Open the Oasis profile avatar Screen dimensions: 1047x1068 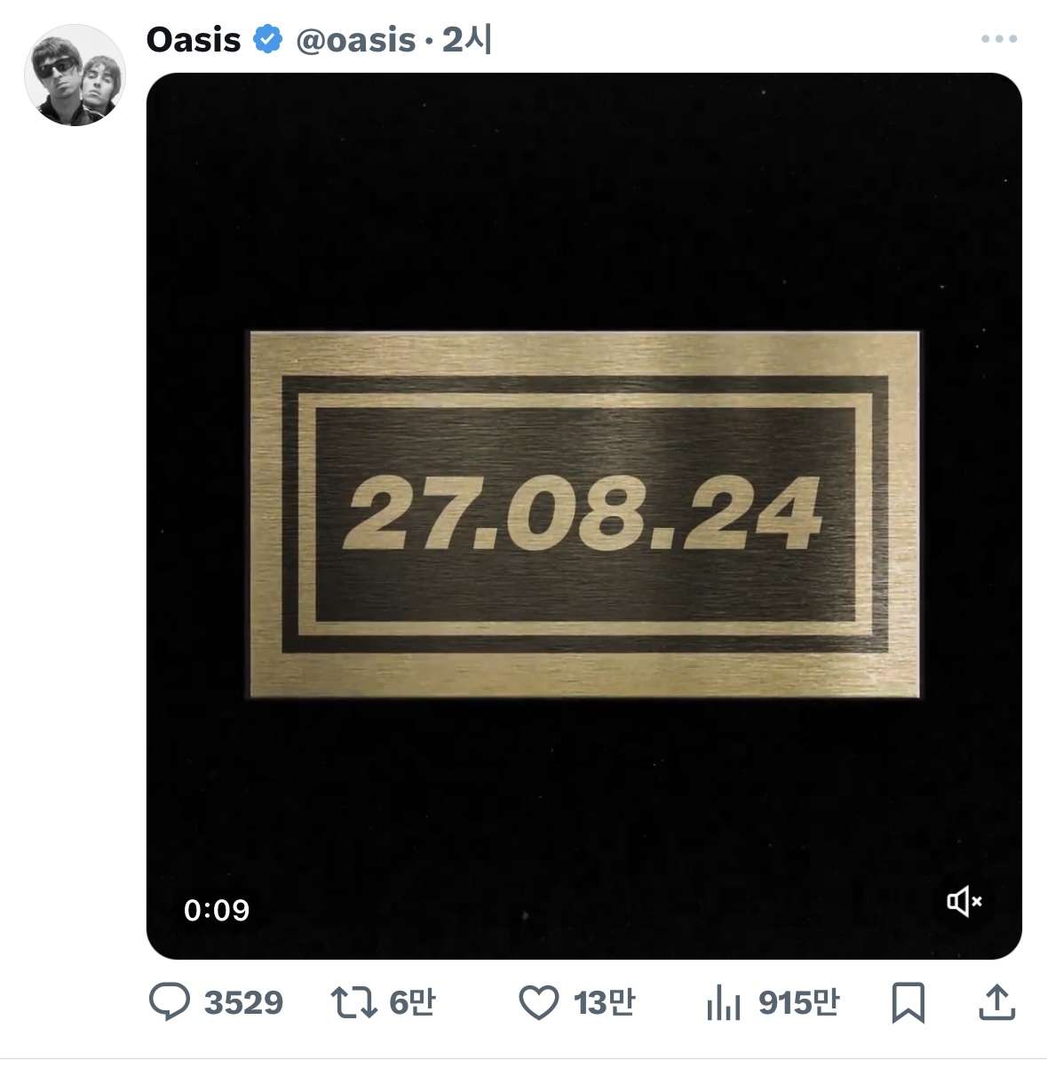coord(75,76)
